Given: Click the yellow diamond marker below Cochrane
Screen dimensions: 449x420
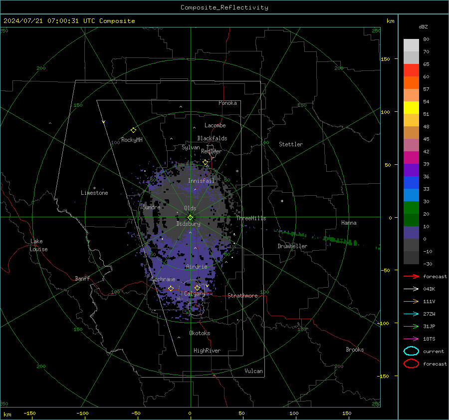Looking at the screenshot, I should coord(171,289).
